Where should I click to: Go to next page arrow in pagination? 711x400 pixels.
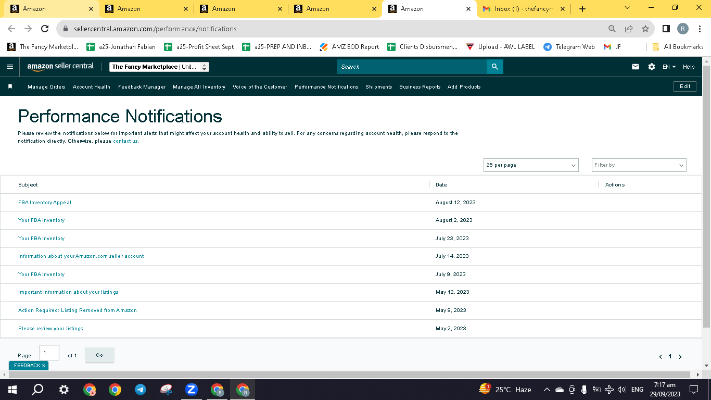coord(680,357)
